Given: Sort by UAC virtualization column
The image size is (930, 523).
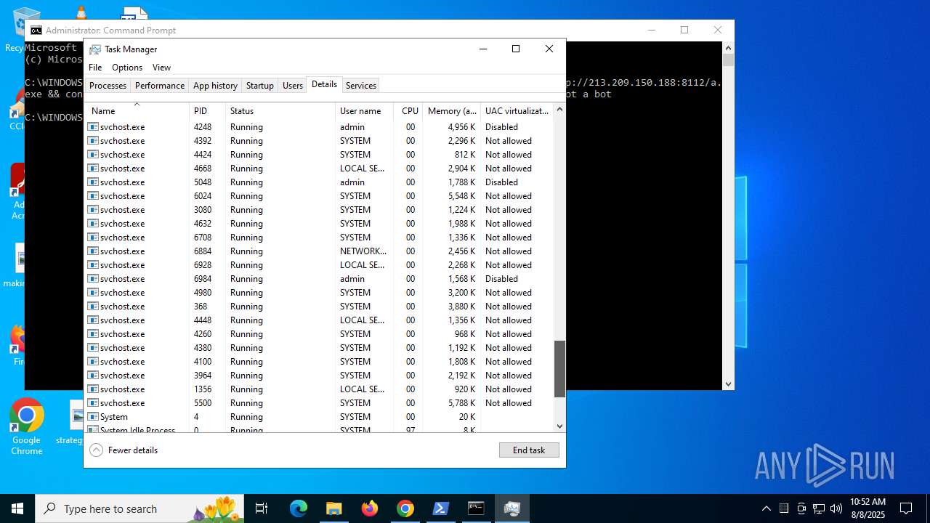Looking at the screenshot, I should coord(517,110).
